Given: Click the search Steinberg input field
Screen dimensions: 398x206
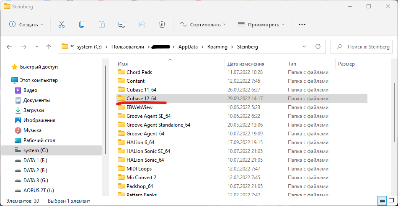Looking at the screenshot, I should coord(362,47).
